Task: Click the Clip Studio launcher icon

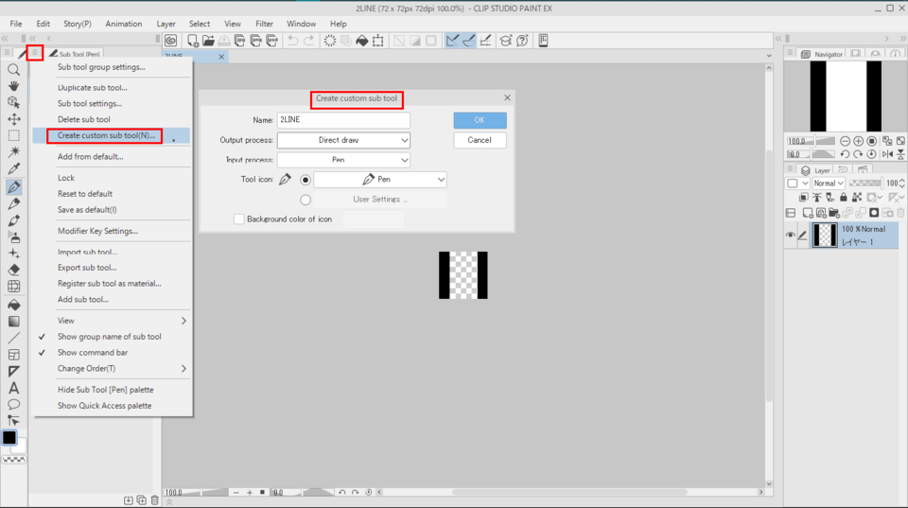Action: [x=171, y=41]
